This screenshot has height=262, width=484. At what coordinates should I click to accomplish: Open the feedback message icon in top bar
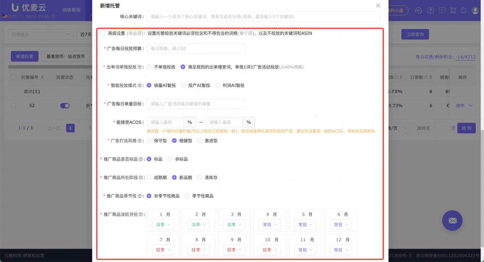pos(442,10)
